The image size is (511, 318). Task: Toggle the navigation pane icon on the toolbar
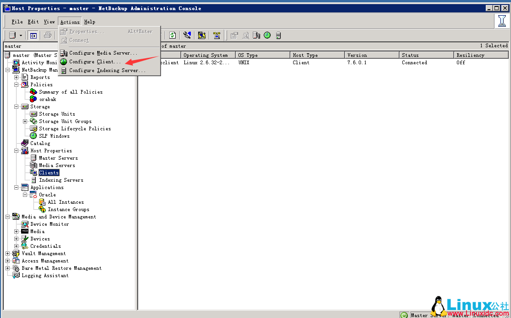[x=33, y=35]
